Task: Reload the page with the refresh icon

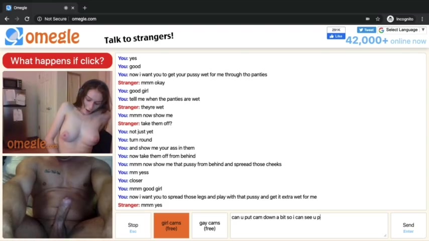Action: tap(27, 19)
